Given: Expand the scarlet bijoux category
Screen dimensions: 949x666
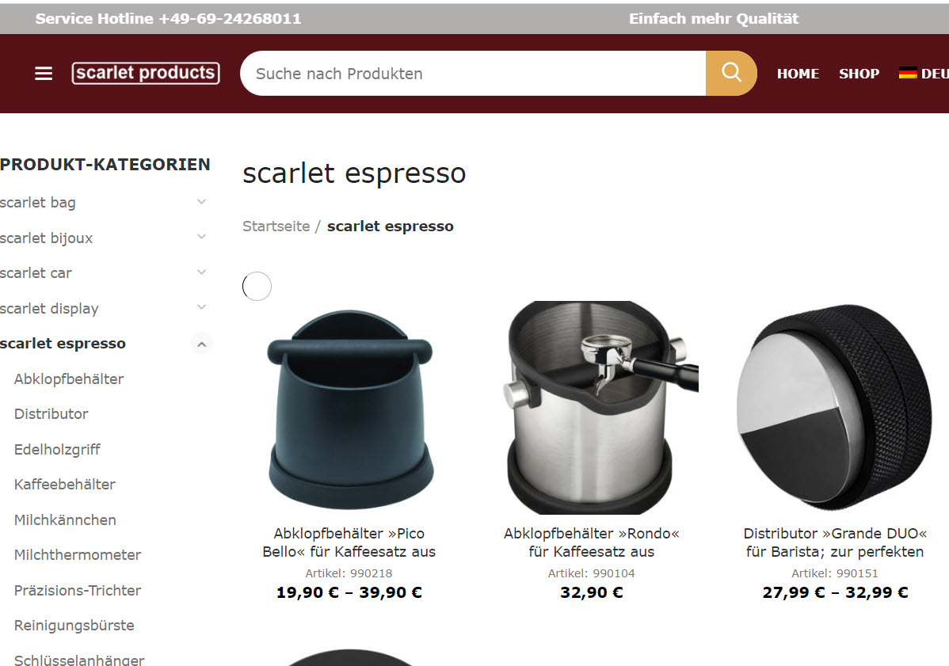Looking at the screenshot, I should point(201,237).
